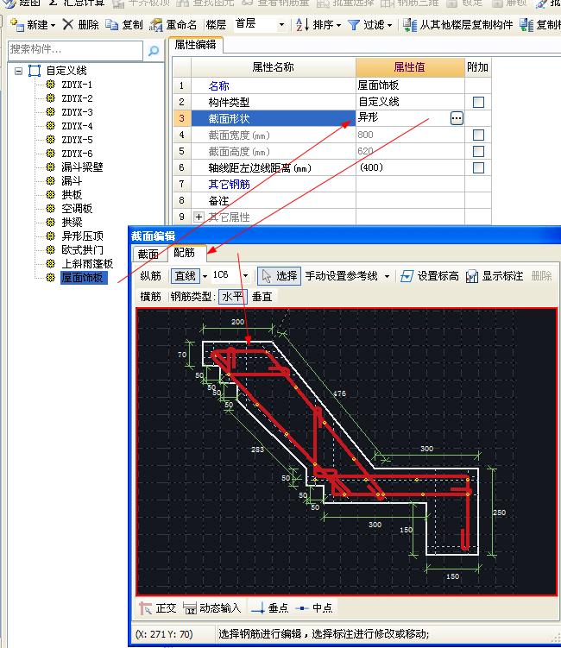Select the 屋面饰板 tree item
The height and width of the screenshot is (648, 561).
pos(84,277)
